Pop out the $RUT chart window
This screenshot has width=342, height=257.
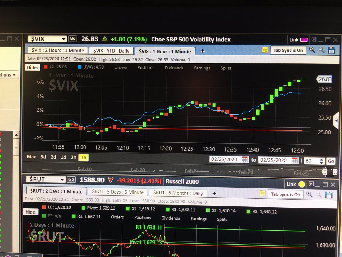(x=311, y=184)
